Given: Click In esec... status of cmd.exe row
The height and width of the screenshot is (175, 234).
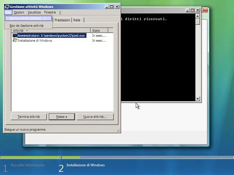Looking at the screenshot, I should pyautogui.click(x=99, y=36).
